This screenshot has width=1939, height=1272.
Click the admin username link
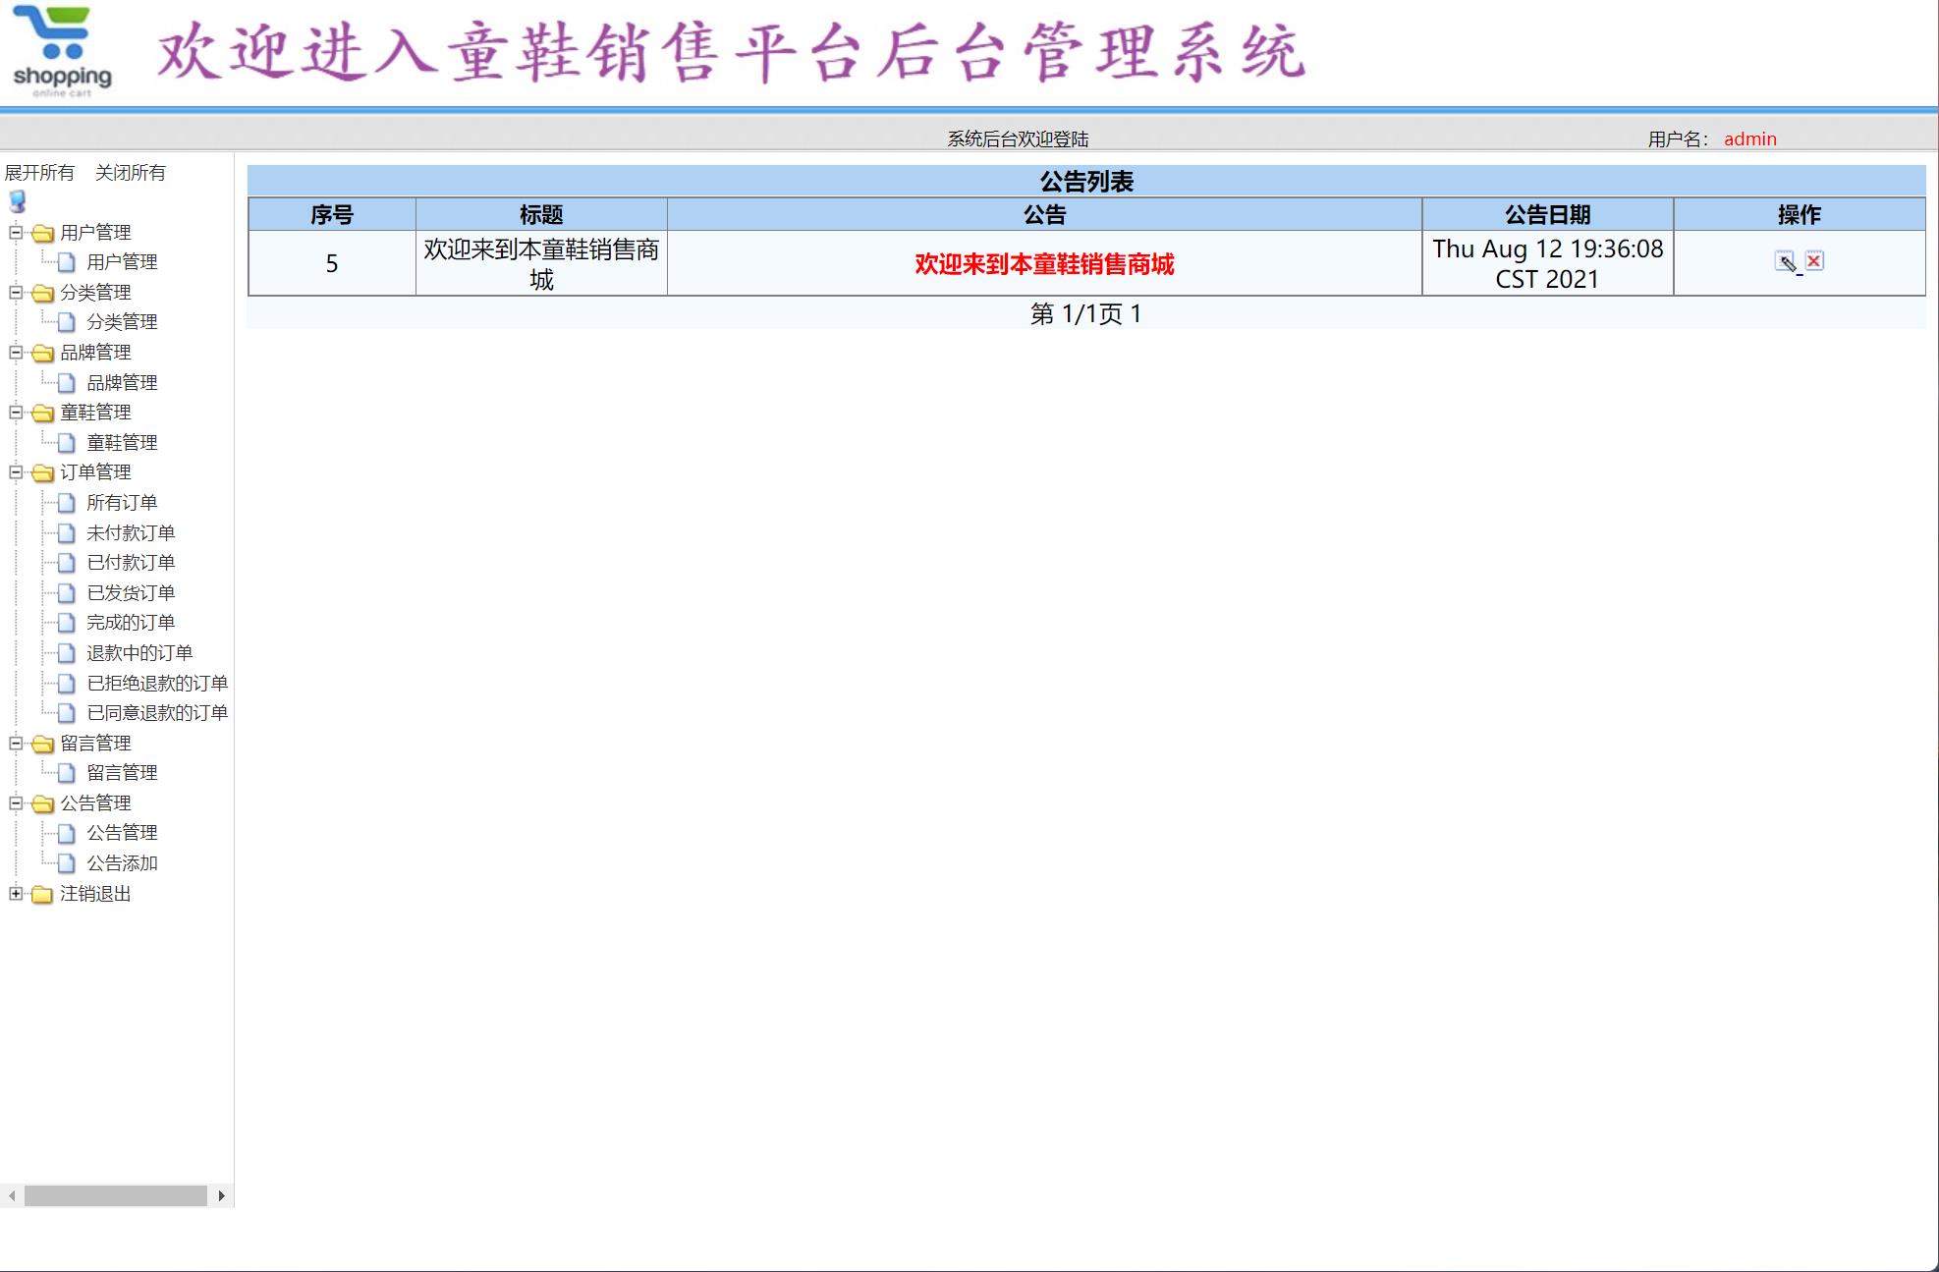pyautogui.click(x=1749, y=138)
